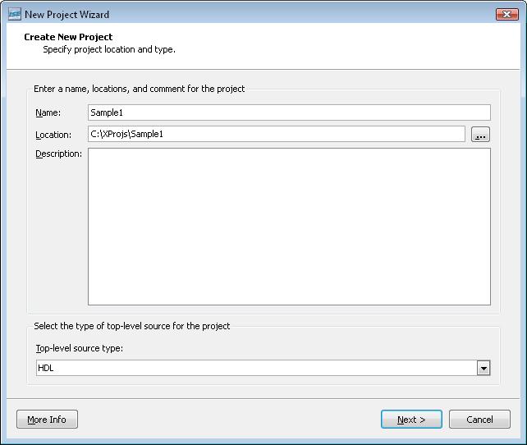Proceed with the Next > button

[x=411, y=420]
